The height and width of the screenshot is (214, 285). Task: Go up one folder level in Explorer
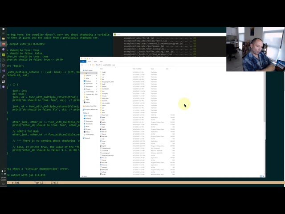[x=90, y=65]
